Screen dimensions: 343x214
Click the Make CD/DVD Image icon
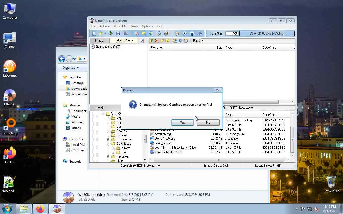[136, 33]
